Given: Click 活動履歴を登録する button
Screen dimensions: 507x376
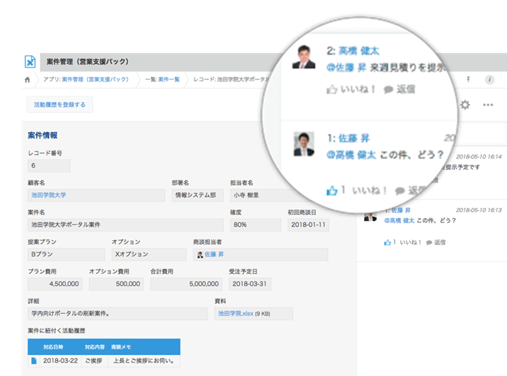Looking at the screenshot, I should (60, 104).
